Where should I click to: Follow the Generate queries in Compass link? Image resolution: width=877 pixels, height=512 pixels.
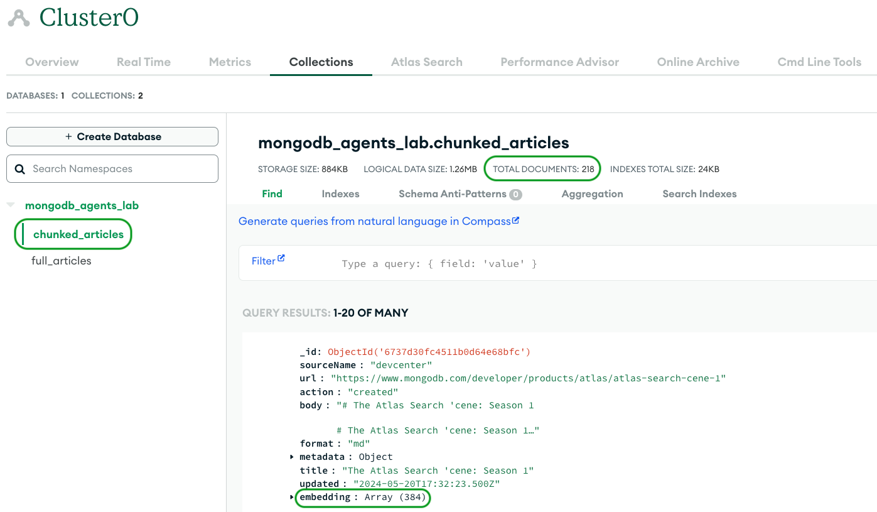375,221
